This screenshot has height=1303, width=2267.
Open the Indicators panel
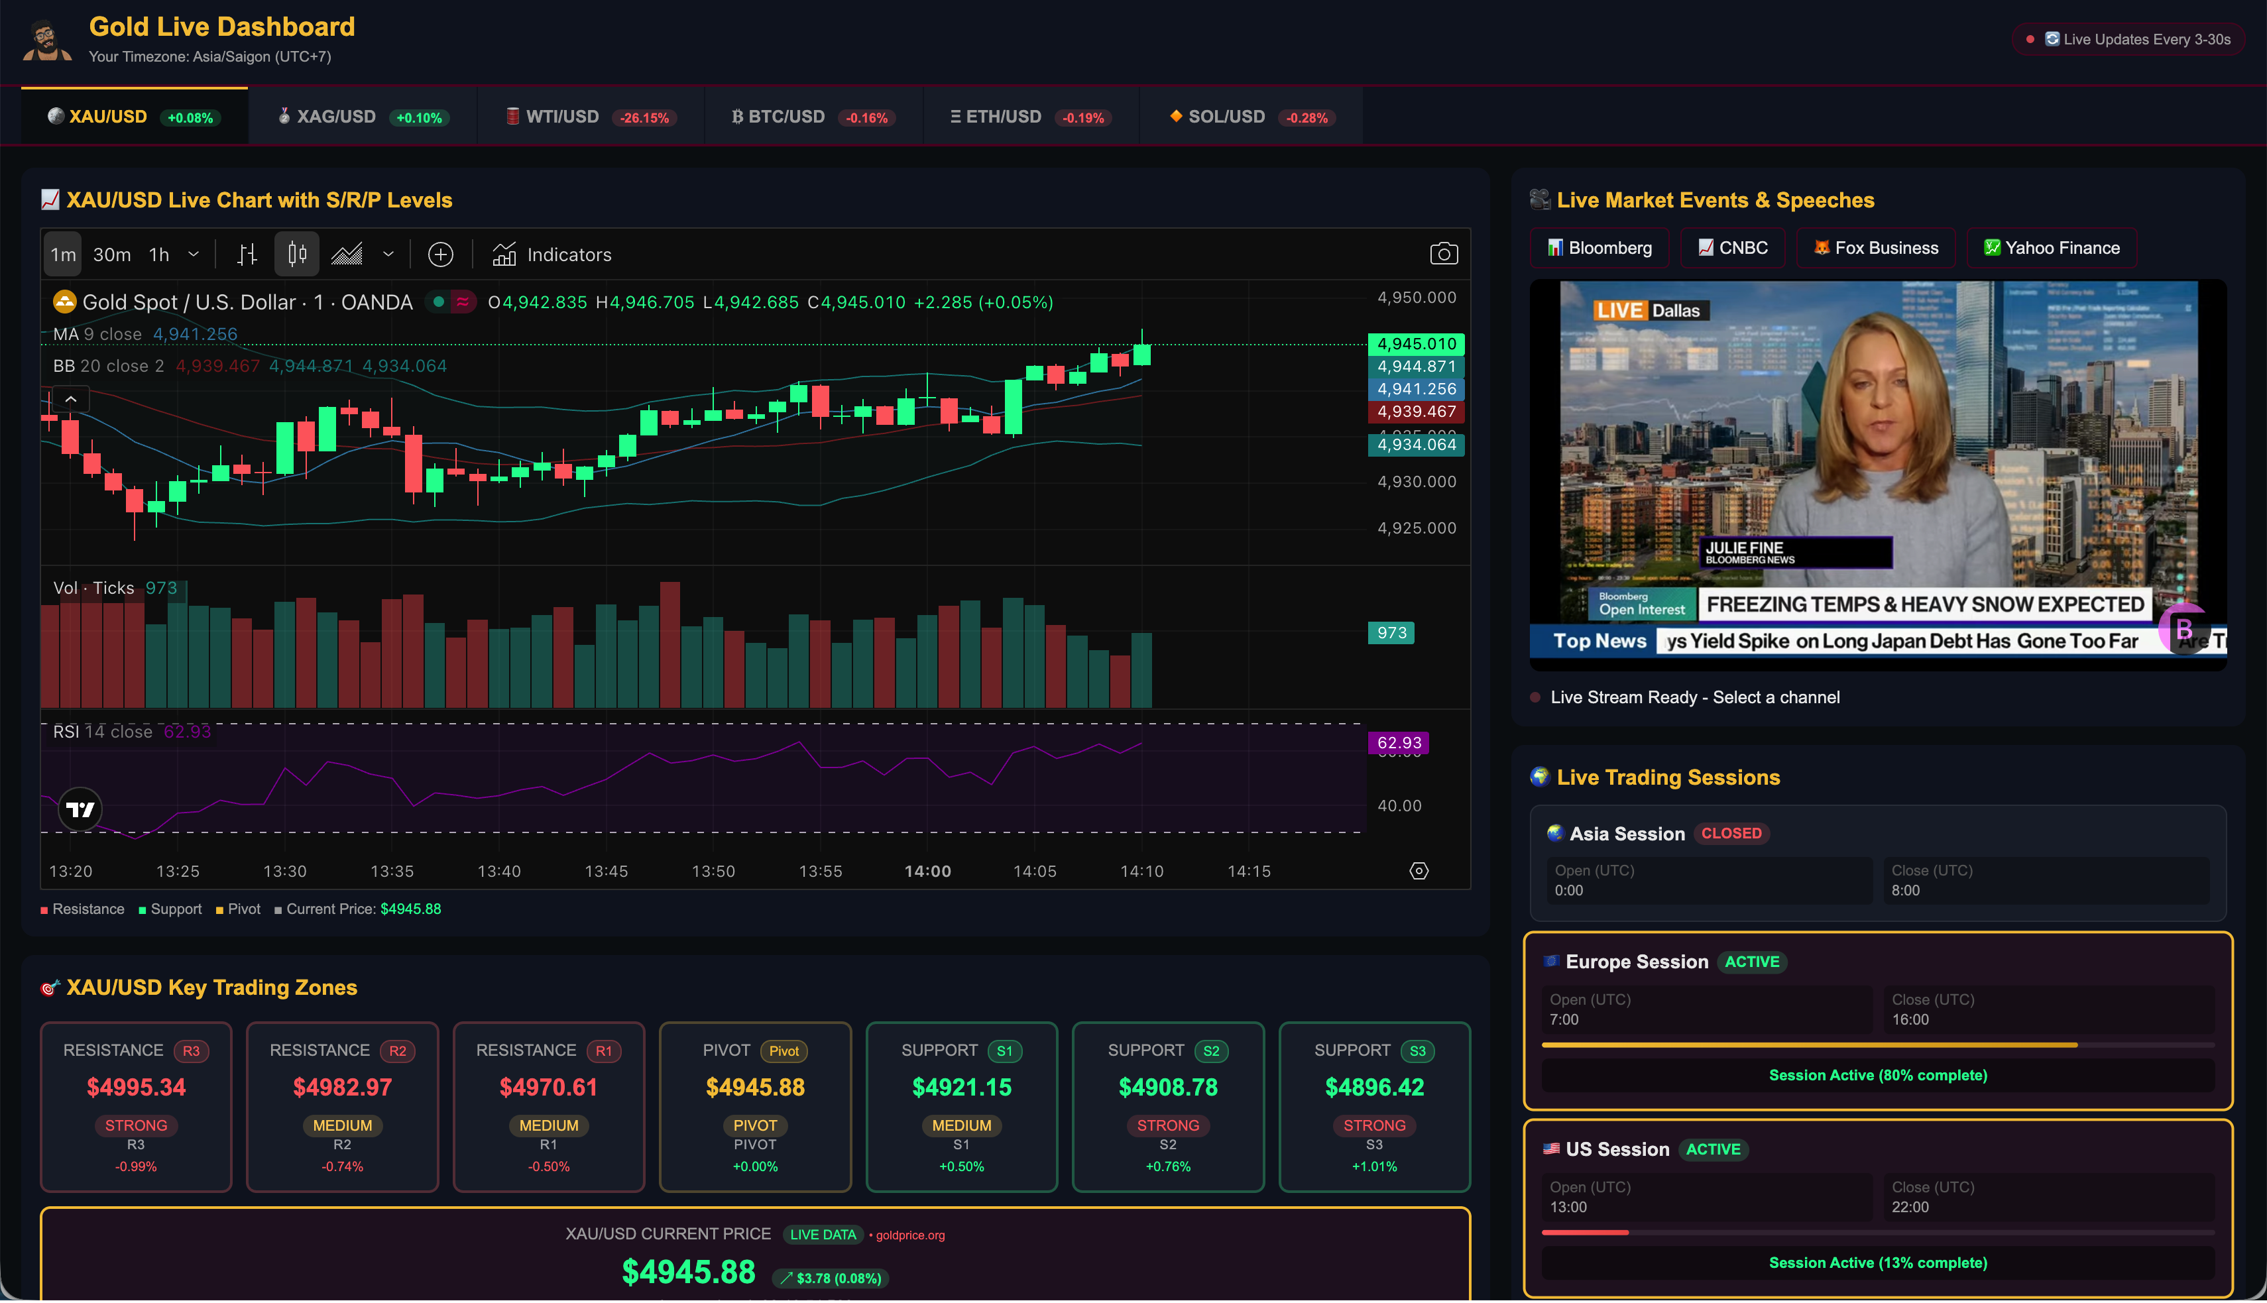[550, 254]
